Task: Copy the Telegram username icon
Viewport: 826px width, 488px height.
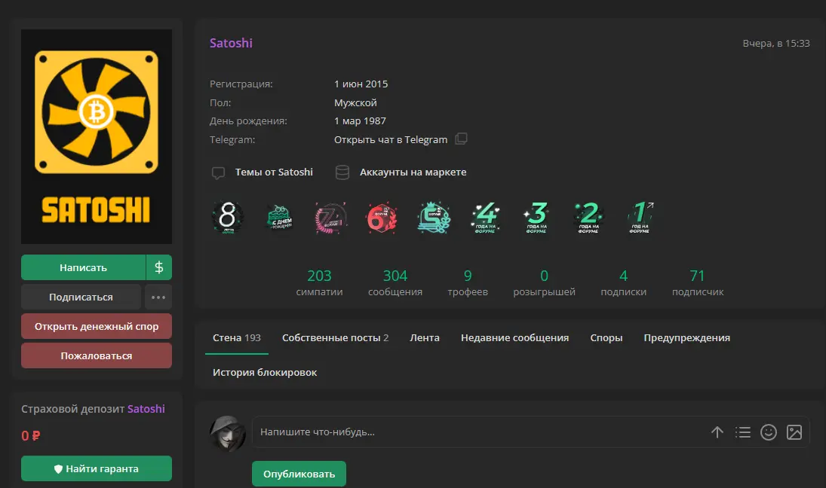Action: 461,139
